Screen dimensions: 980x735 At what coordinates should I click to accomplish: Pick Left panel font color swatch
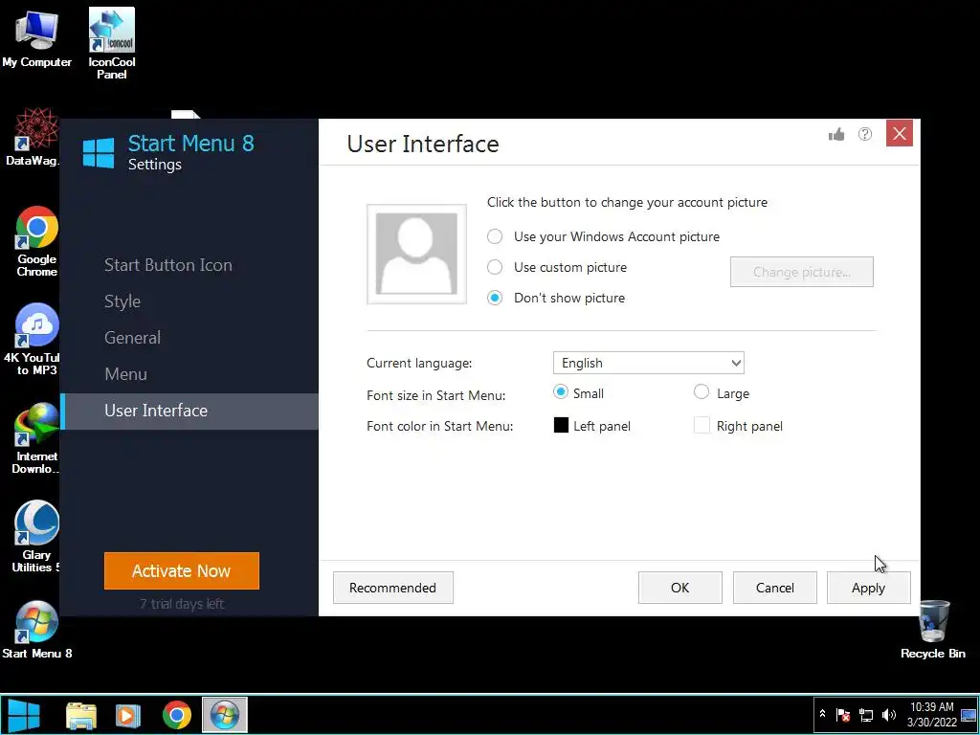coord(561,426)
